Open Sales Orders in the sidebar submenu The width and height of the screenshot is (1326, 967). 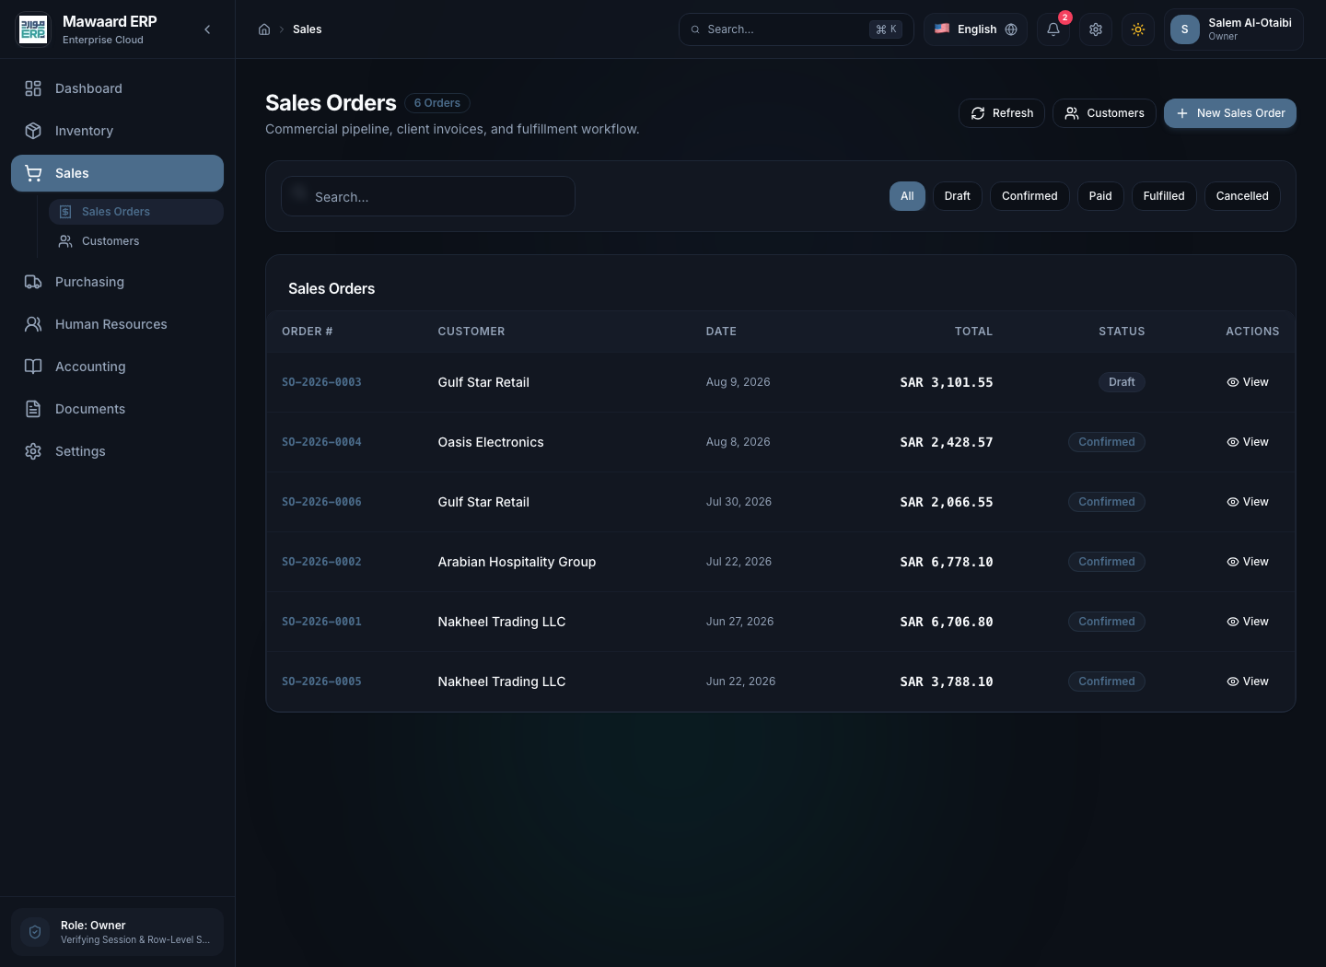coord(136,212)
